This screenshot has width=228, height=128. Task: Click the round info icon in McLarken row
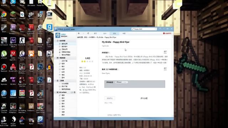click(x=74, y=92)
